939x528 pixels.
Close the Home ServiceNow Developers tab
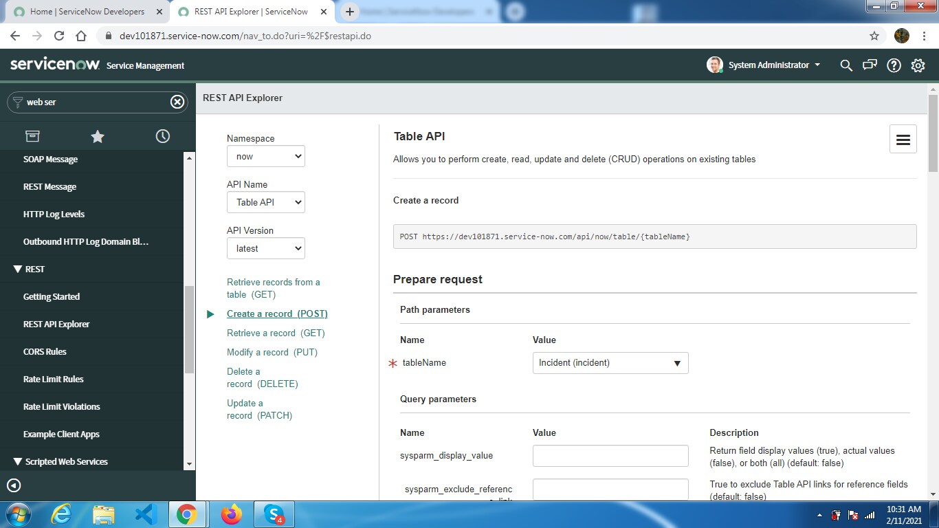(x=159, y=12)
